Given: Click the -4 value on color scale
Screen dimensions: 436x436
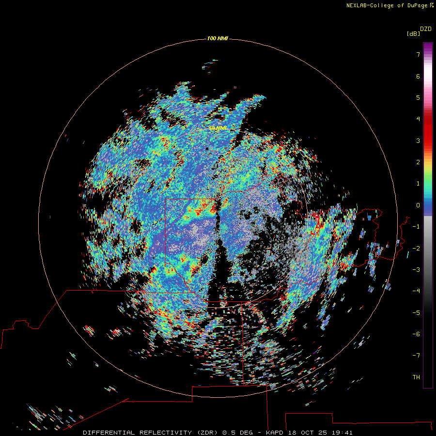Looking at the screenshot, I should [x=416, y=291].
